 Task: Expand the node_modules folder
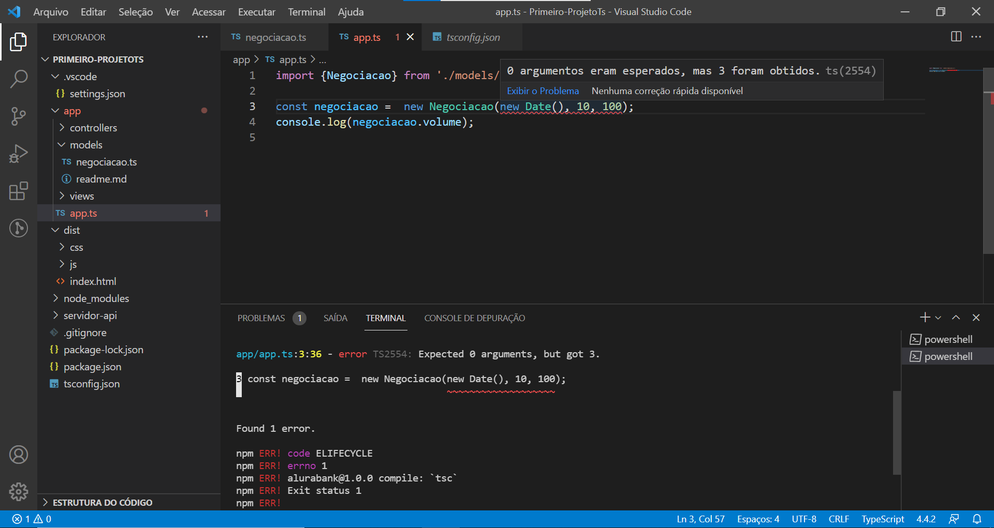pos(130,298)
